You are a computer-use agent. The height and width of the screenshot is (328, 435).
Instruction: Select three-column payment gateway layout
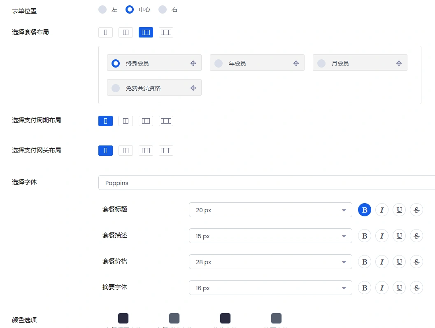[x=146, y=150]
